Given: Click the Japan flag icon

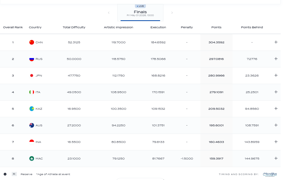Looking at the screenshot, I should [32, 75].
